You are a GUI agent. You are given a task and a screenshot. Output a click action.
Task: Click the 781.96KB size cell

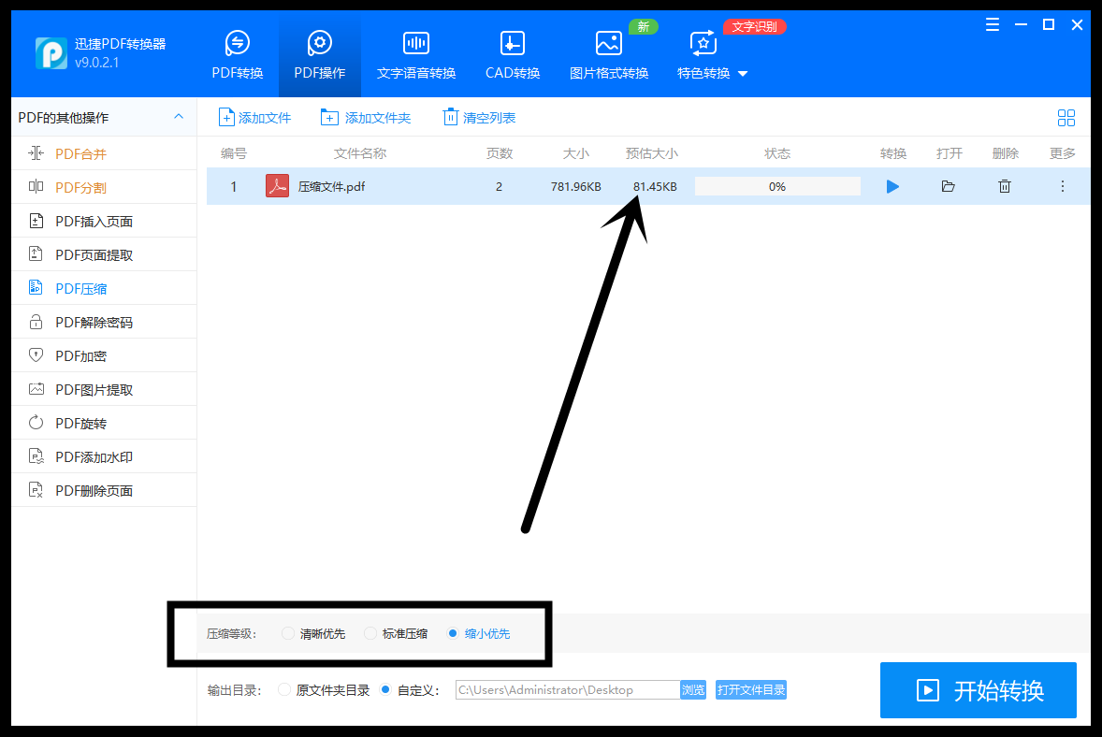(575, 186)
